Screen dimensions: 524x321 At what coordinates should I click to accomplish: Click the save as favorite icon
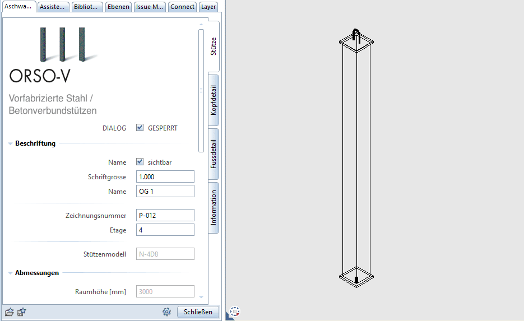[x=22, y=312]
